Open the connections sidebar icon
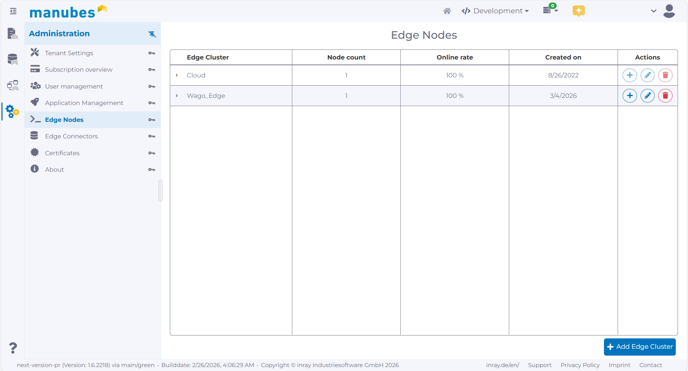Viewport: 688px width, 371px height. click(x=12, y=85)
